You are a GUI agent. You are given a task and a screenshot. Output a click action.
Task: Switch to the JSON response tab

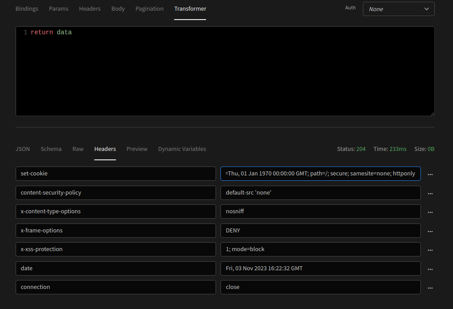[22, 149]
